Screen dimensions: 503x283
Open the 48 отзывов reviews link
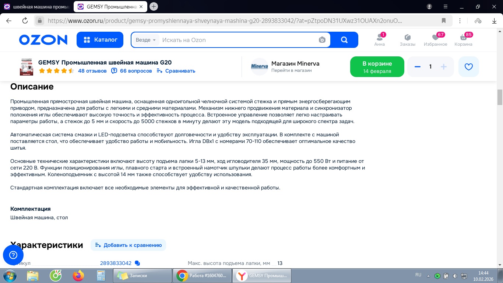click(x=92, y=71)
